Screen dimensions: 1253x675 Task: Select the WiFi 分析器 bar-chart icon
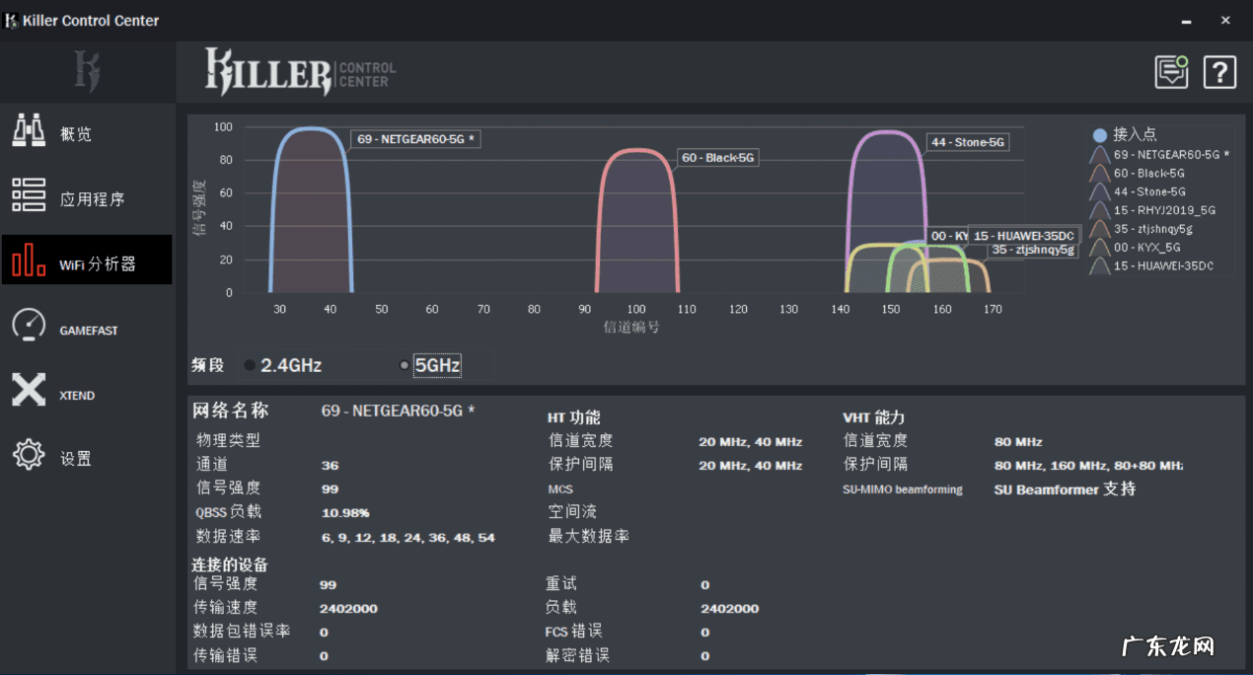pyautogui.click(x=28, y=260)
